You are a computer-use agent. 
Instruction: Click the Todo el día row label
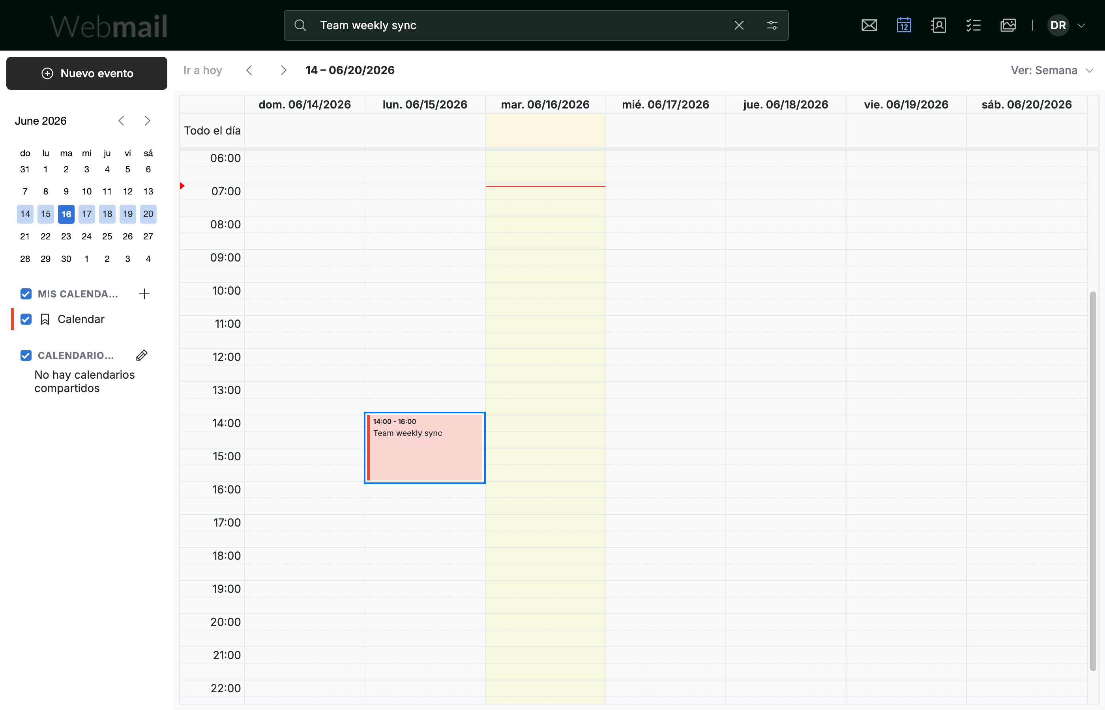(213, 131)
